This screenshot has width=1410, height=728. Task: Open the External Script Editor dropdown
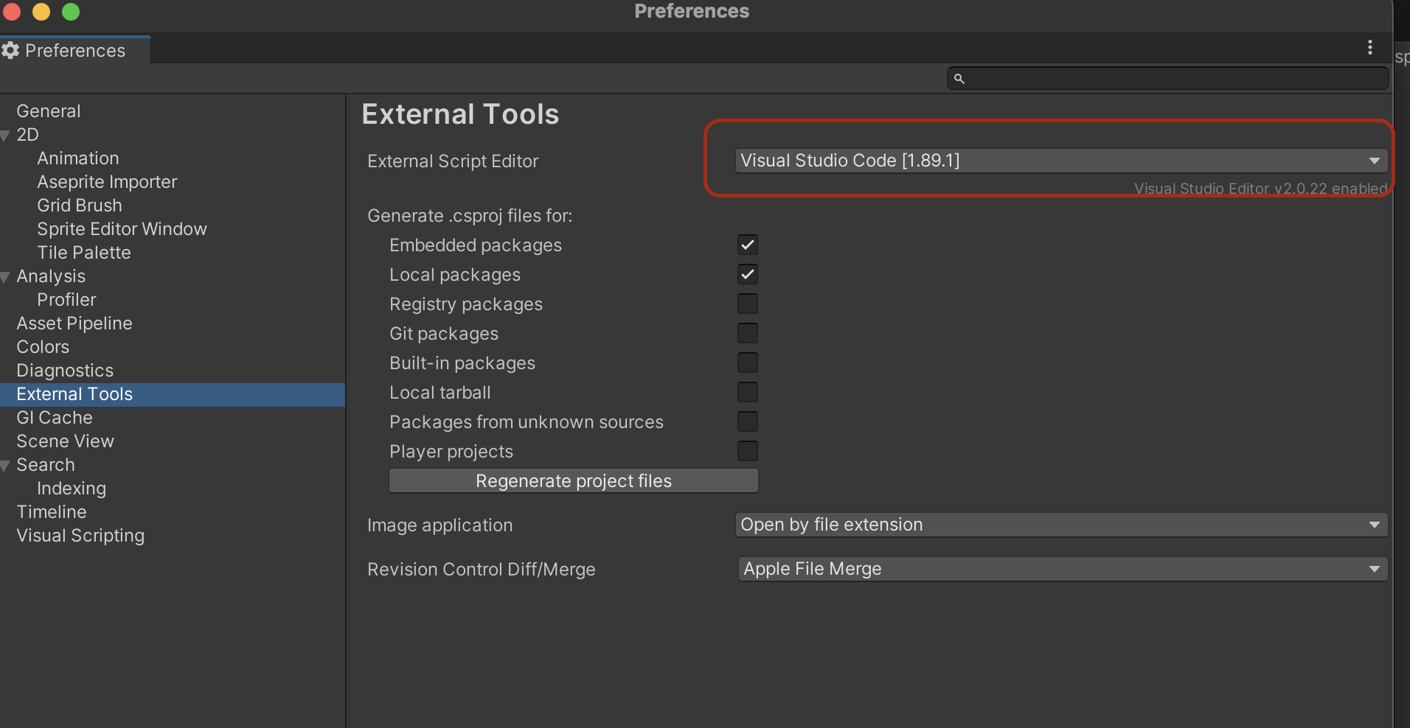(1060, 161)
